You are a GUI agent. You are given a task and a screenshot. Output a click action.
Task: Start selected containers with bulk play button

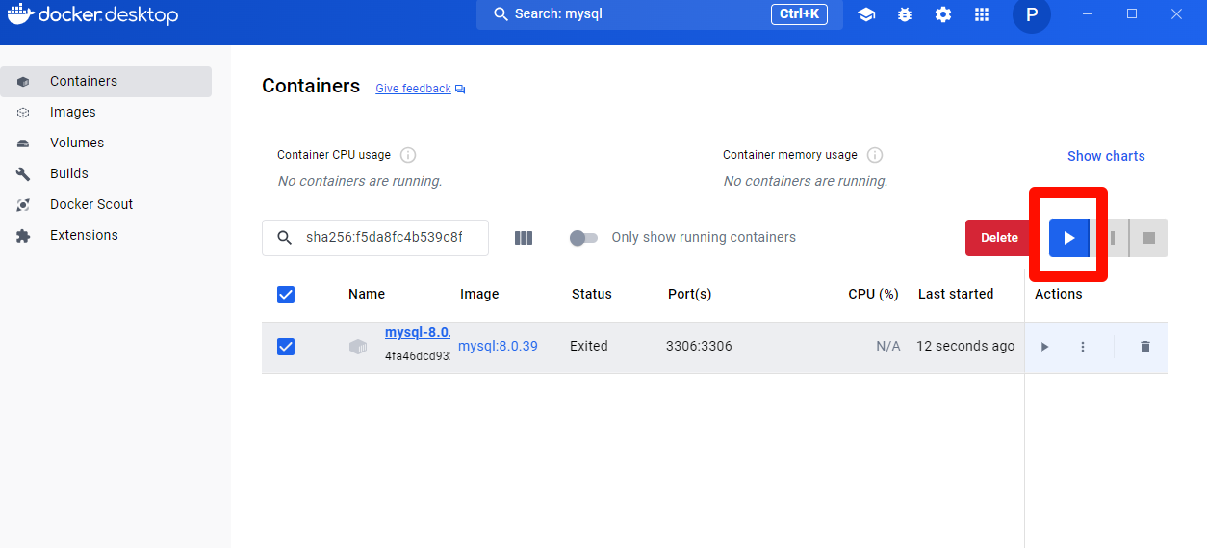click(1068, 238)
